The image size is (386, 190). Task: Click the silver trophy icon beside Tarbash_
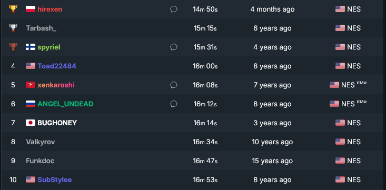point(13,28)
